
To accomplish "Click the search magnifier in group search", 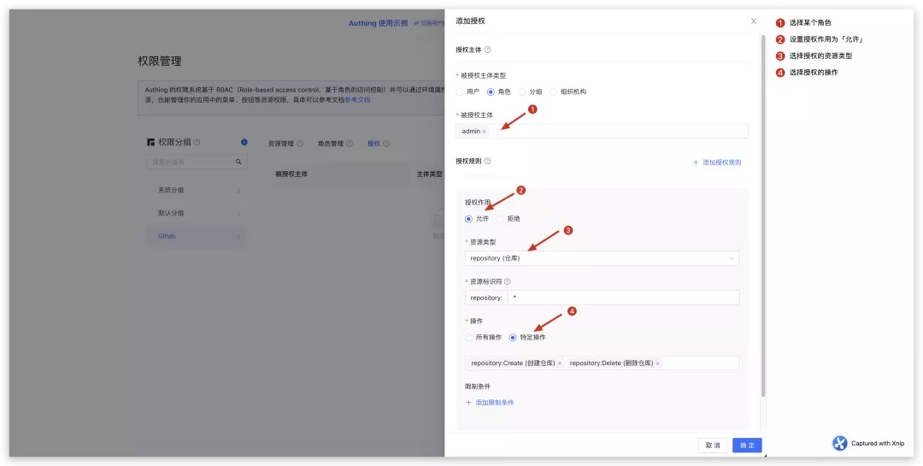I will (x=238, y=162).
